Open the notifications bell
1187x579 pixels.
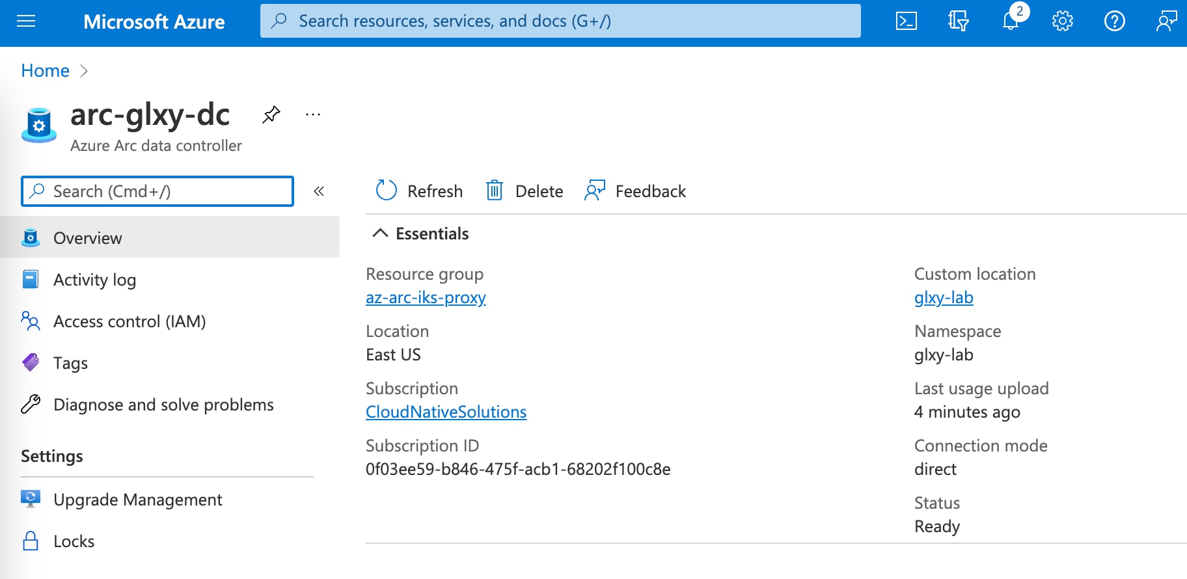[x=1011, y=21]
